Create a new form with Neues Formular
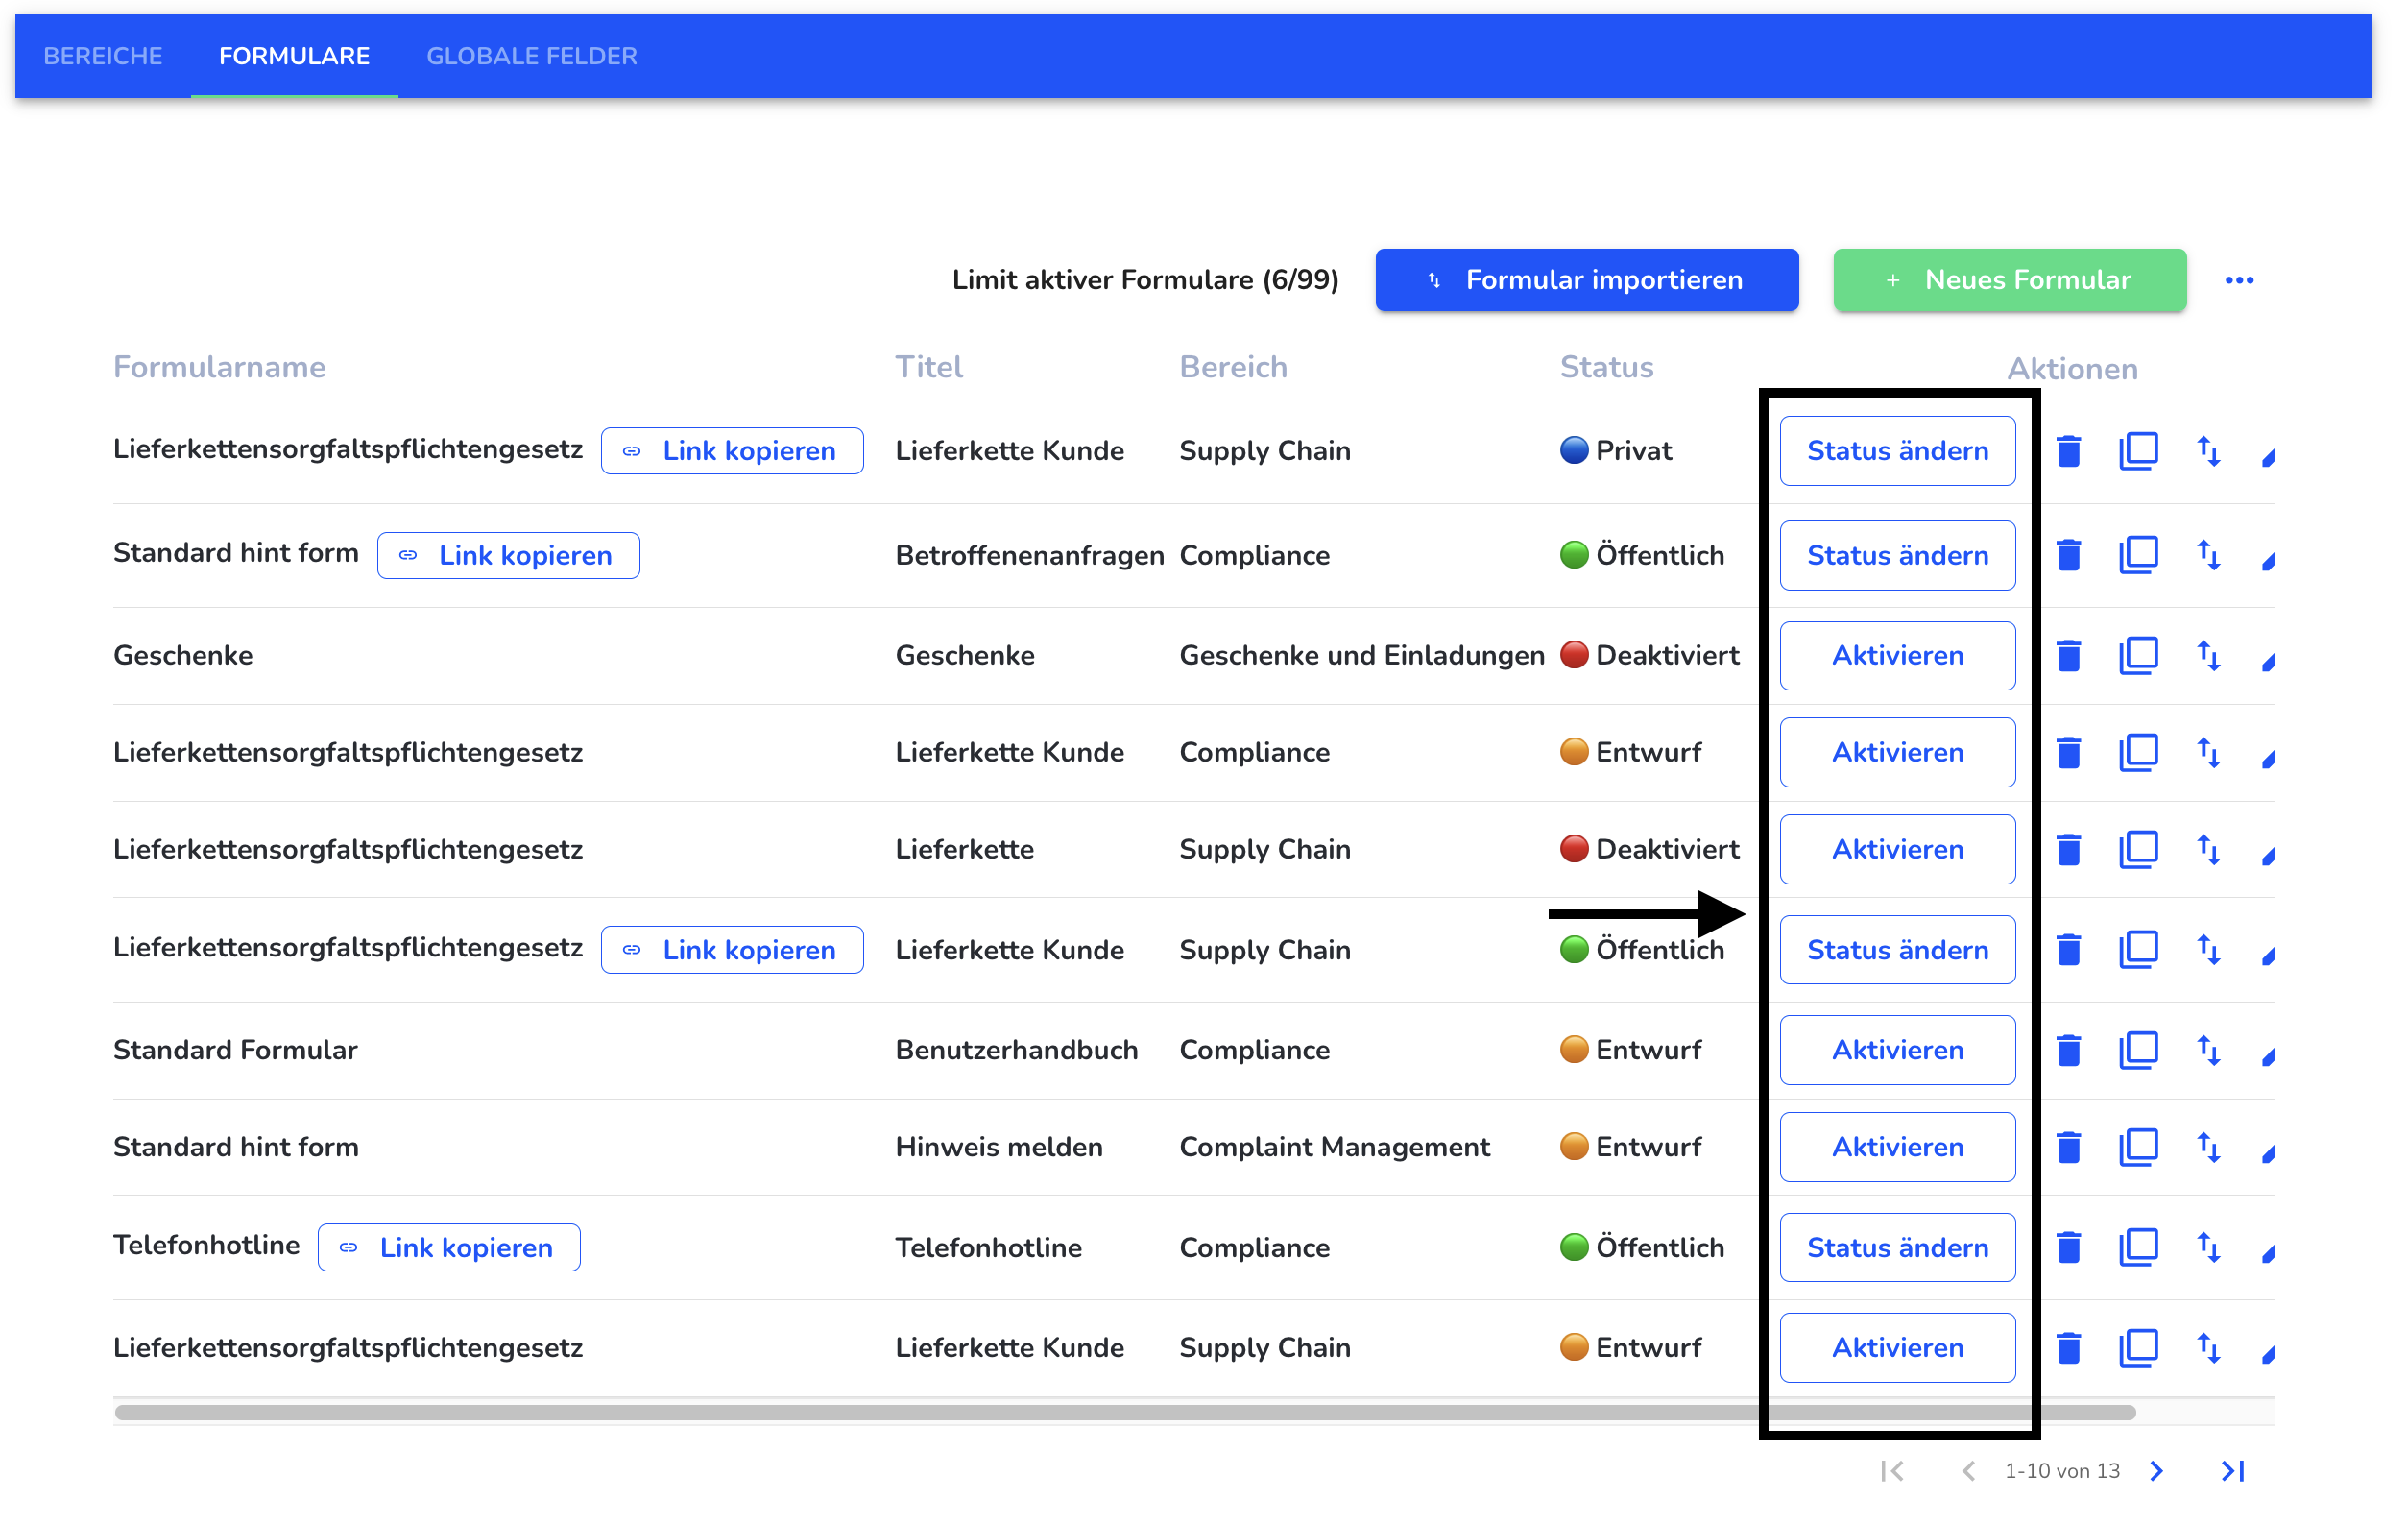Image resolution: width=2408 pixels, height=1525 pixels. [2009, 280]
